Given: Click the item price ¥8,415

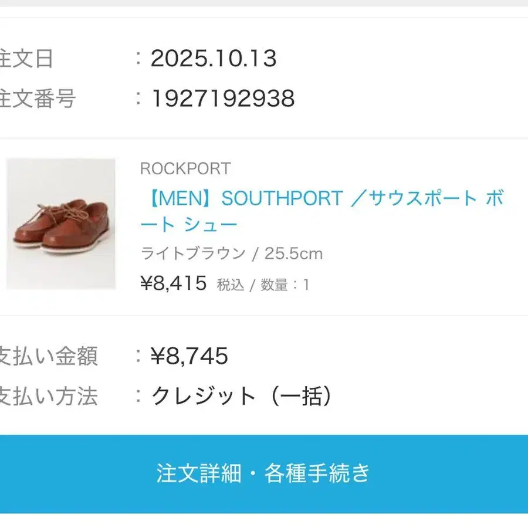Looking at the screenshot, I should (174, 284).
